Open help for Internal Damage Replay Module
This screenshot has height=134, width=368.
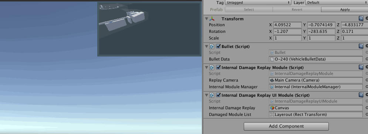tap(361, 67)
